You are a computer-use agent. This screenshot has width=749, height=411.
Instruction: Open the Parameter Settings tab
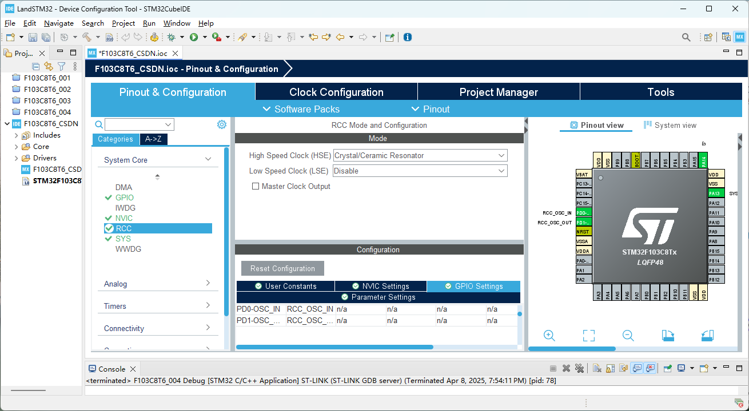[378, 297]
